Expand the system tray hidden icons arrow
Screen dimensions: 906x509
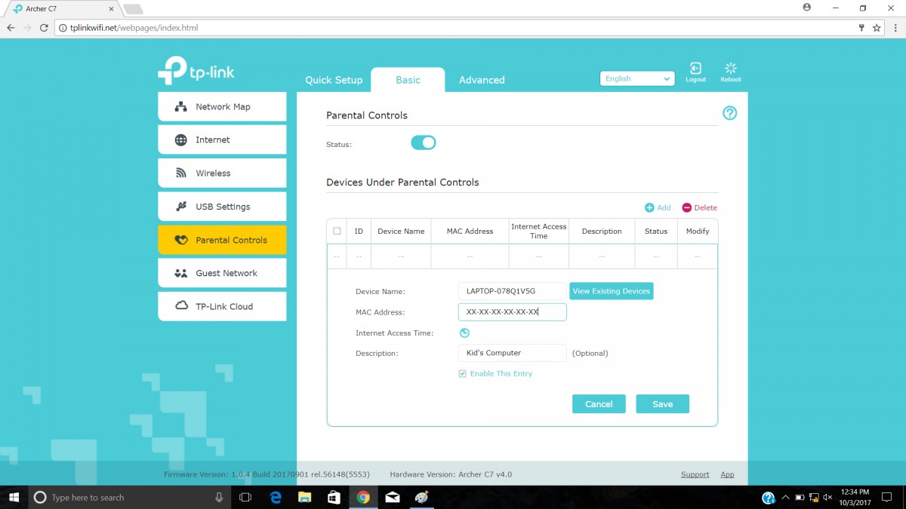(785, 498)
